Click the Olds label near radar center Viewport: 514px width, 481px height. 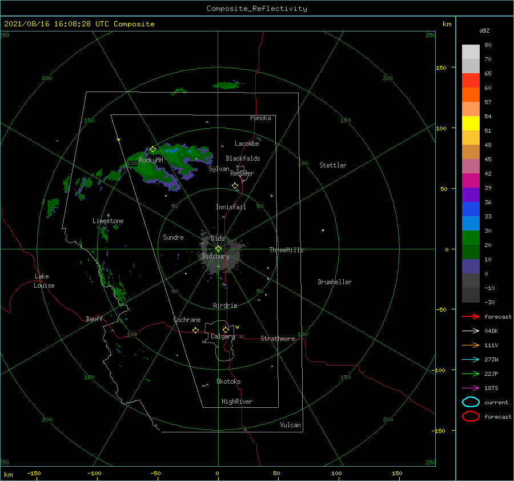218,238
